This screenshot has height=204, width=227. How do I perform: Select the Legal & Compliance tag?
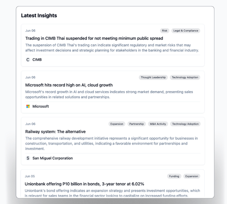click(x=186, y=31)
